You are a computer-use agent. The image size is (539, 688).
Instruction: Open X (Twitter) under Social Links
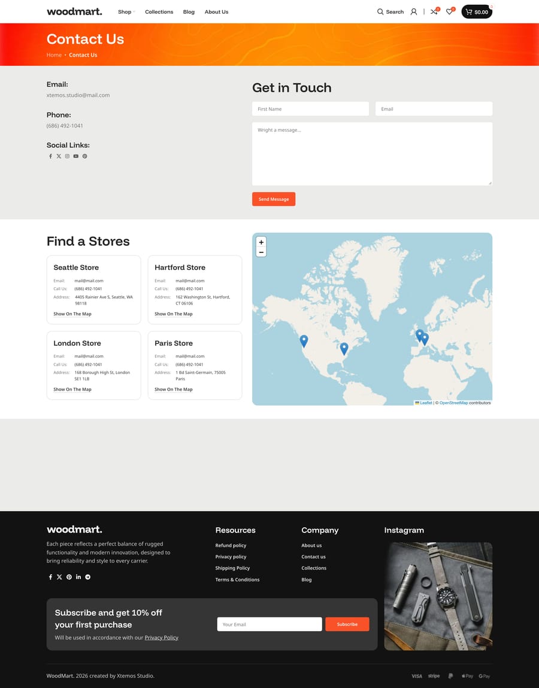coord(59,156)
